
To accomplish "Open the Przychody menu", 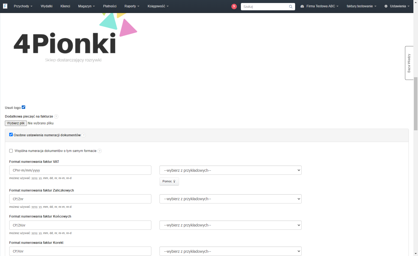I will pyautogui.click(x=23, y=6).
